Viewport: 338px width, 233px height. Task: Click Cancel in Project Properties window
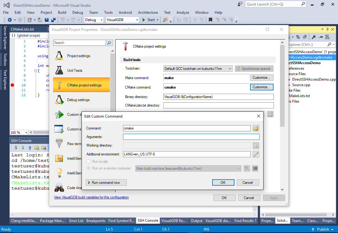(x=249, y=198)
